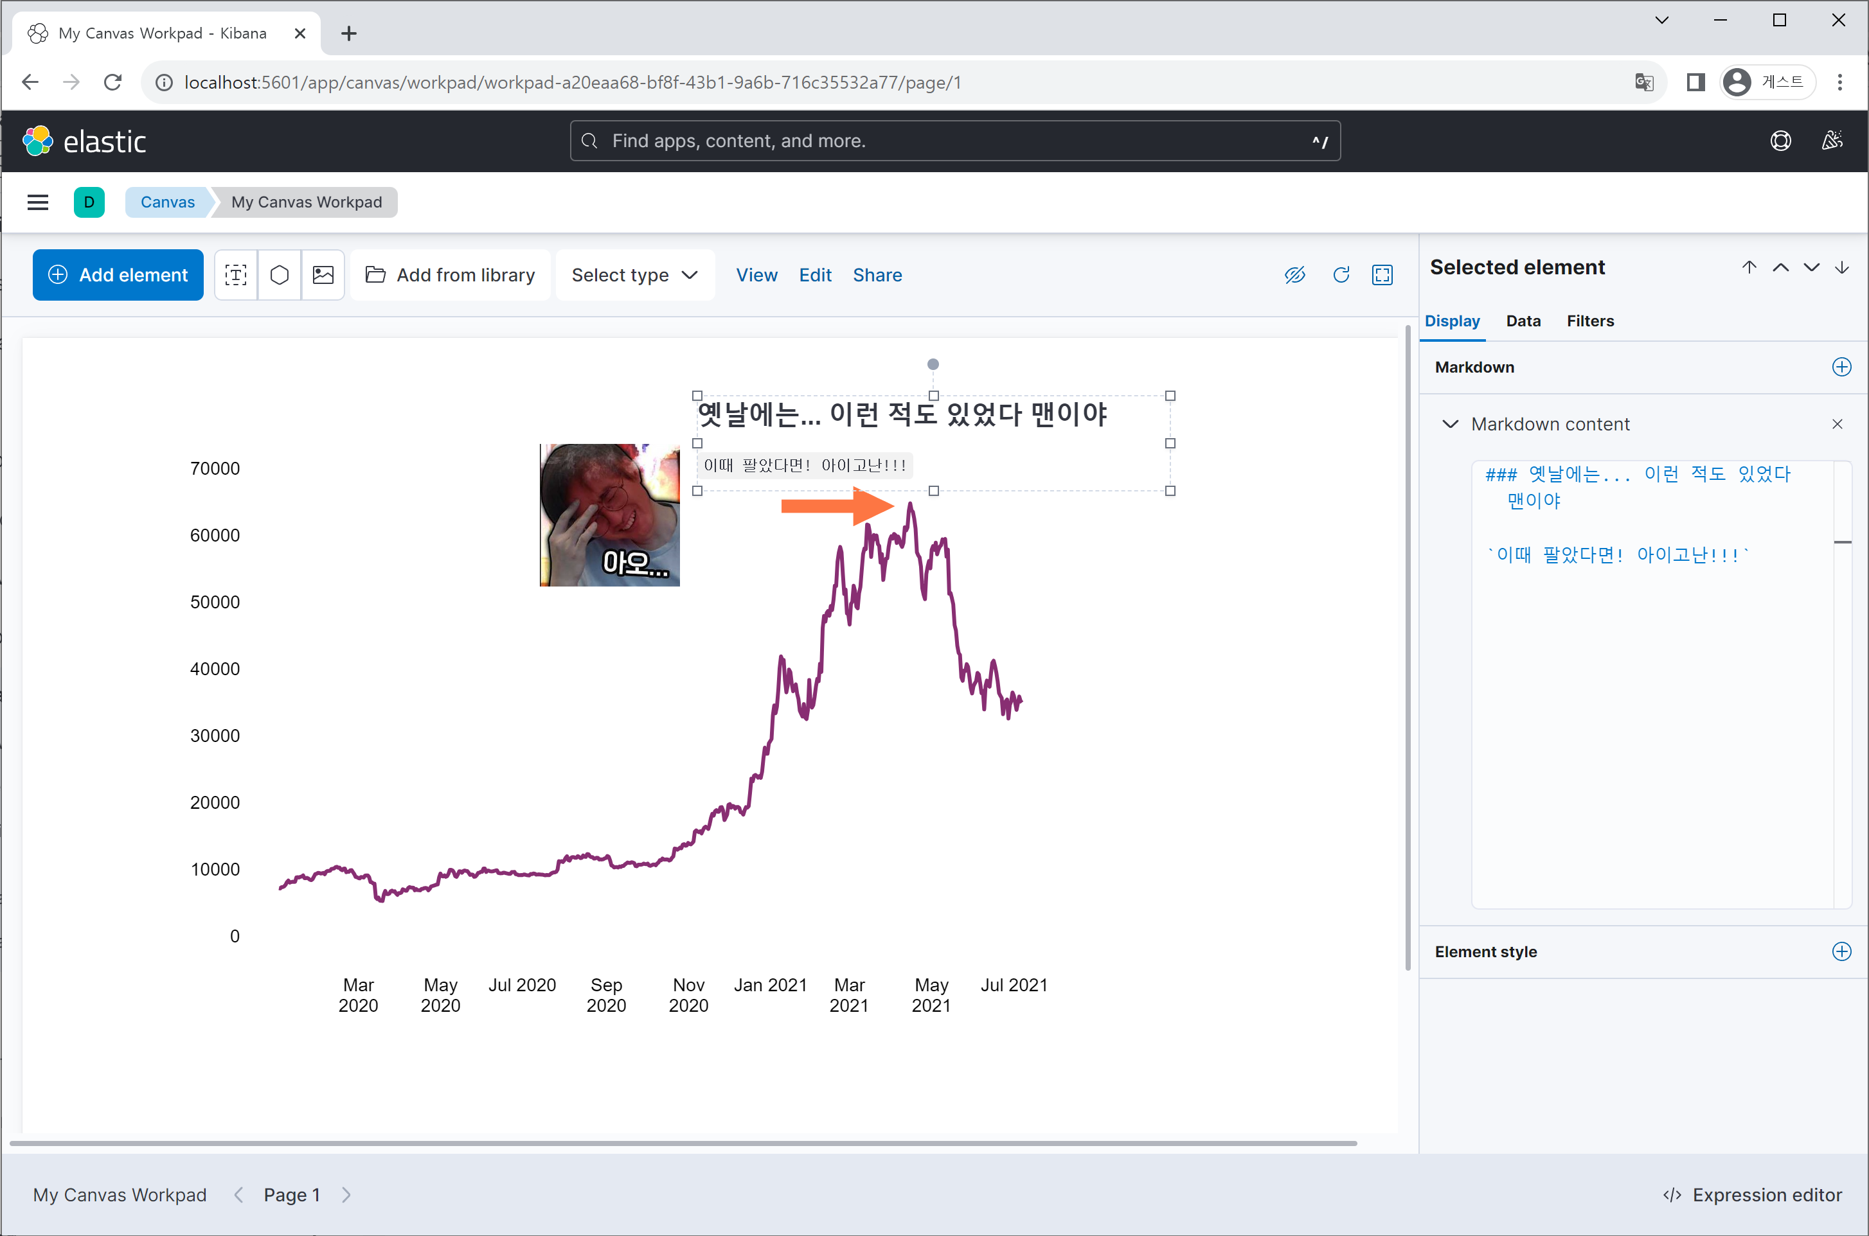Toggle hide edit controls eye icon
This screenshot has height=1236, width=1869.
(x=1295, y=275)
